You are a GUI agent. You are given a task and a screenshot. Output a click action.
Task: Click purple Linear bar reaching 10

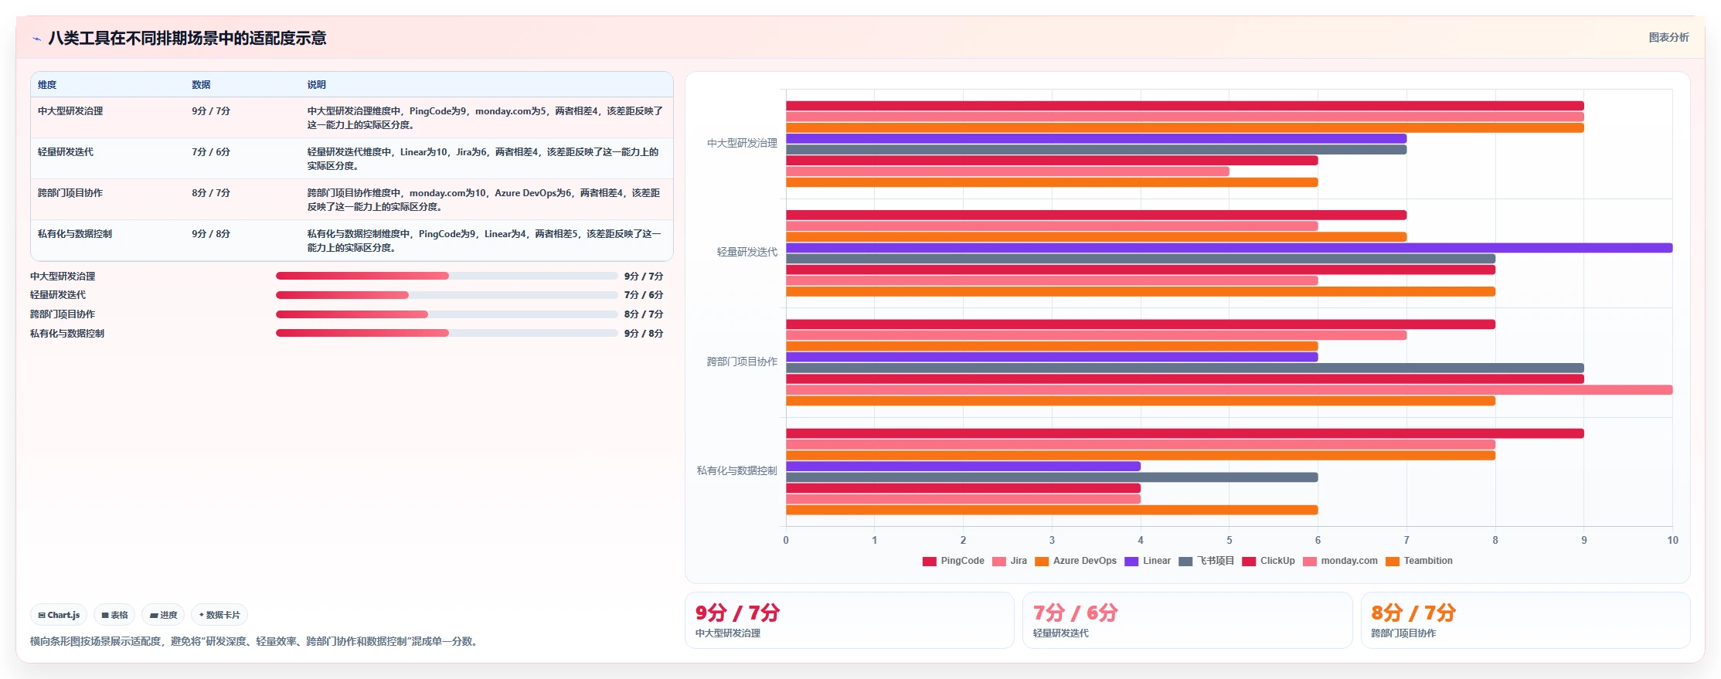tap(1230, 248)
